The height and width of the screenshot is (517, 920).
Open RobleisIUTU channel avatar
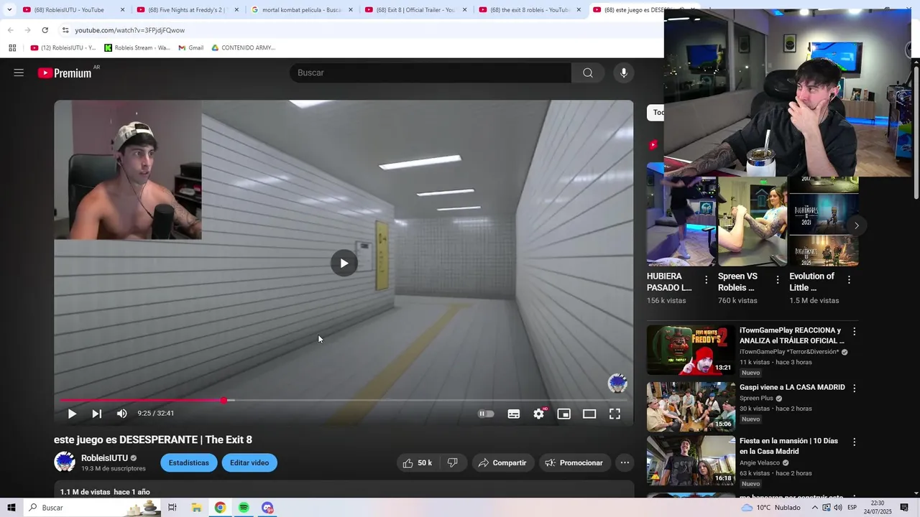coord(65,462)
